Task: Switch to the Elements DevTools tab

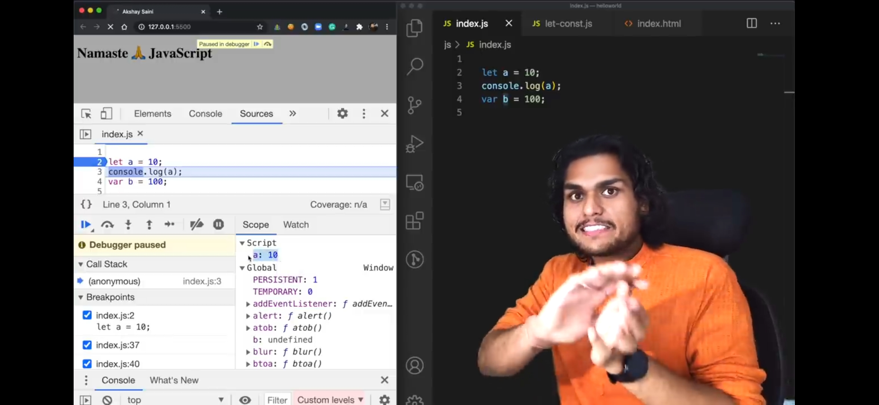Action: 153,114
